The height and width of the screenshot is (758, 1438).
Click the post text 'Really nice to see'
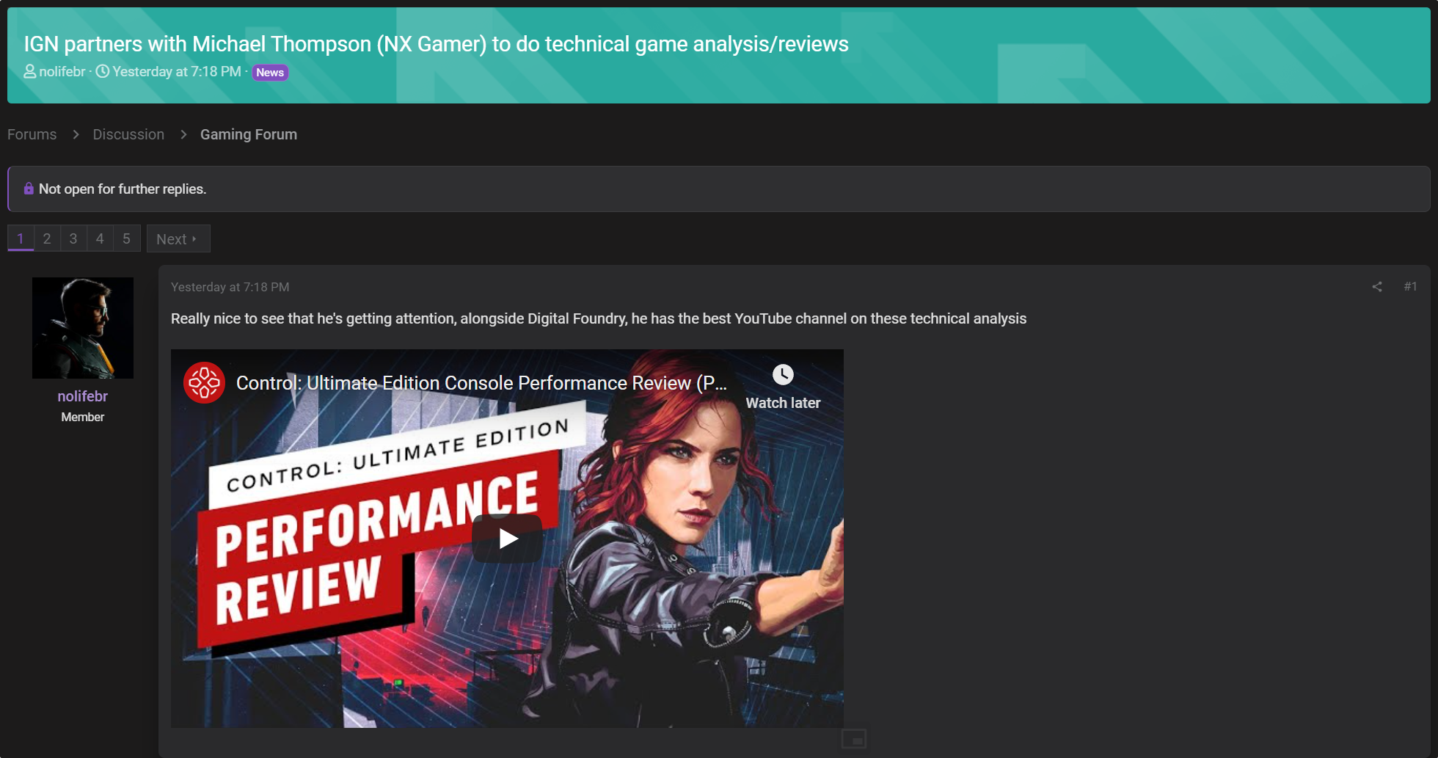pyautogui.click(x=599, y=318)
